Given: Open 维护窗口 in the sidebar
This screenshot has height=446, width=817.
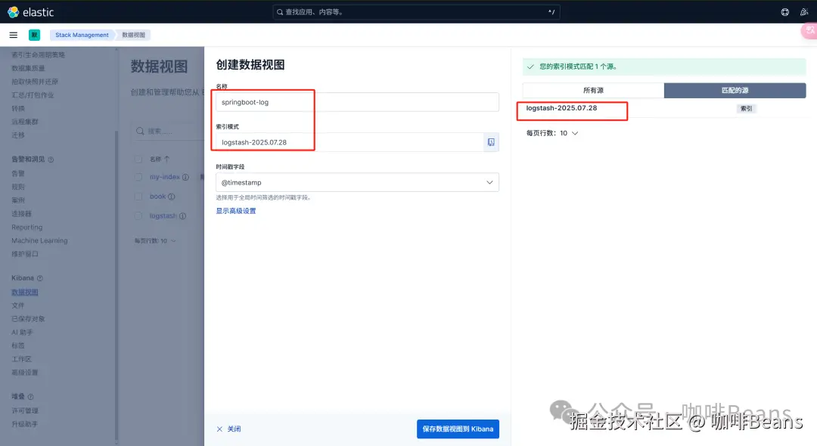Looking at the screenshot, I should 25,254.
